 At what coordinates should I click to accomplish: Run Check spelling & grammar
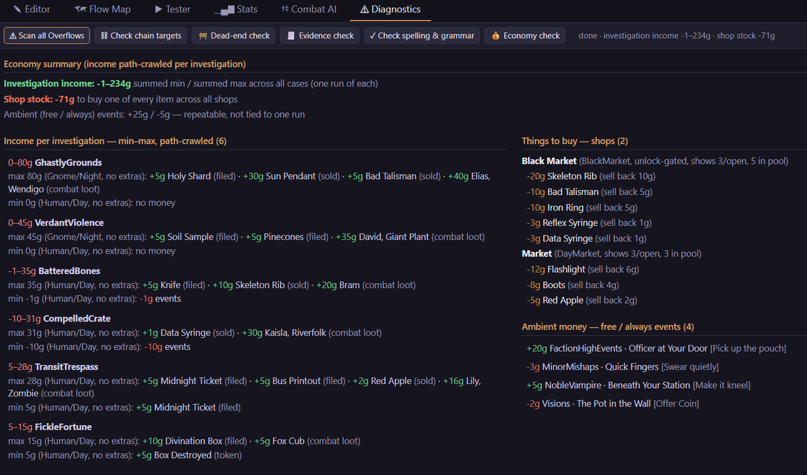(x=422, y=36)
